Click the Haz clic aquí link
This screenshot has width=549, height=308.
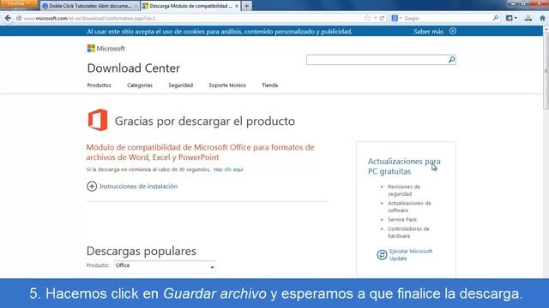[228, 169]
